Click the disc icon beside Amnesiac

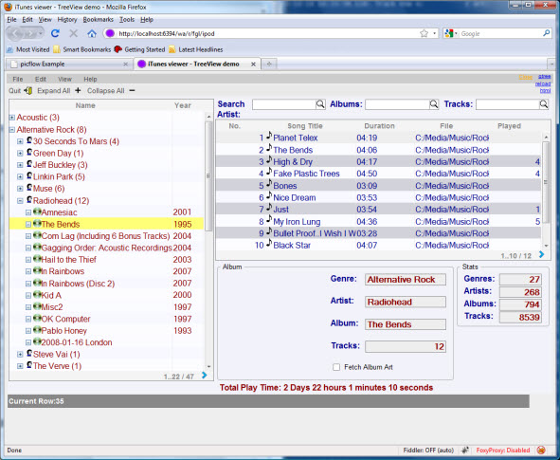click(x=37, y=212)
